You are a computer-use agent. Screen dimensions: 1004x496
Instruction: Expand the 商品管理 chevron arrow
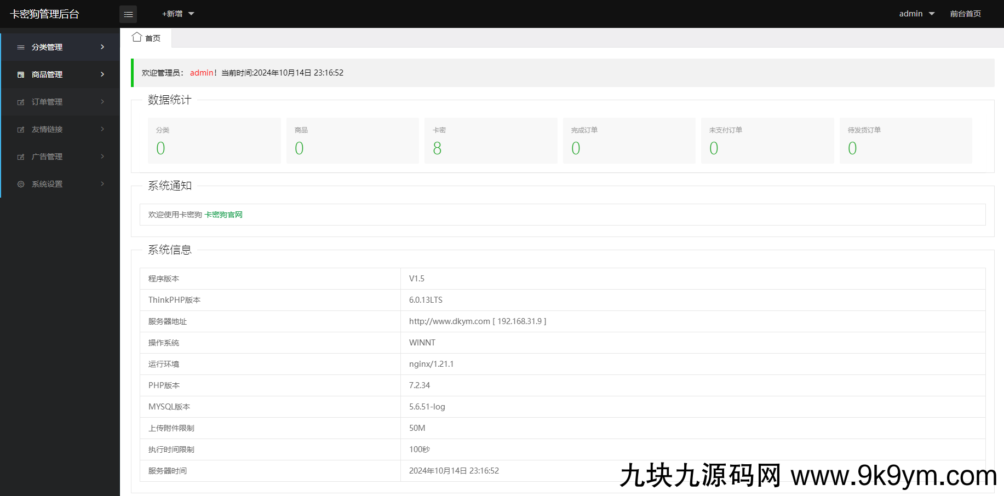click(x=102, y=74)
